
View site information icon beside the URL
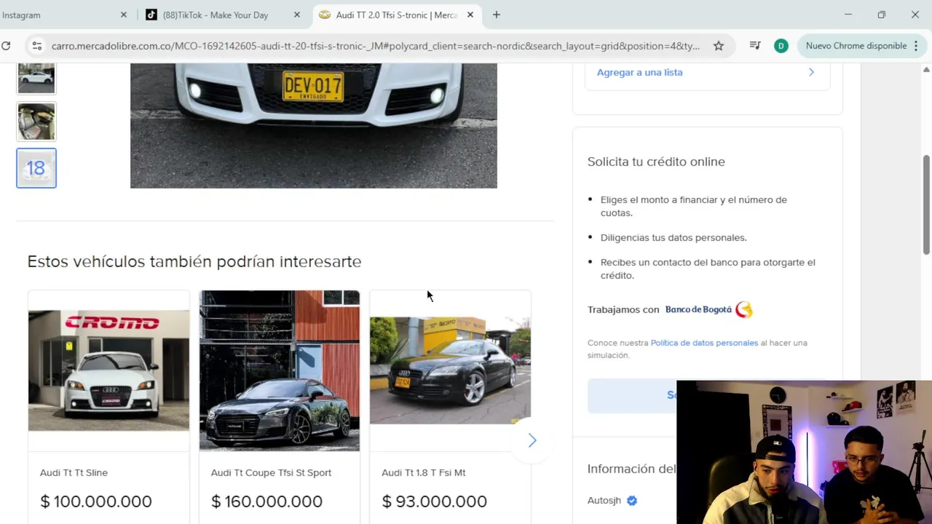tap(36, 46)
